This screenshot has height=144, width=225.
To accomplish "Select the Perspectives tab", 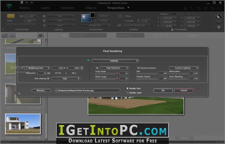I will [x=116, y=8].
